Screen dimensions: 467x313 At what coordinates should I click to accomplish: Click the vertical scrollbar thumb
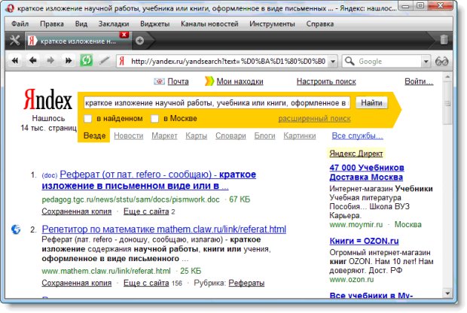point(447,104)
